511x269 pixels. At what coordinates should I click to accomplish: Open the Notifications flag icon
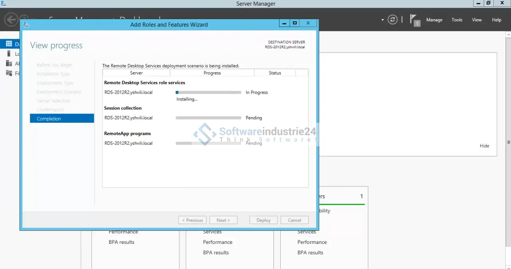[415, 20]
